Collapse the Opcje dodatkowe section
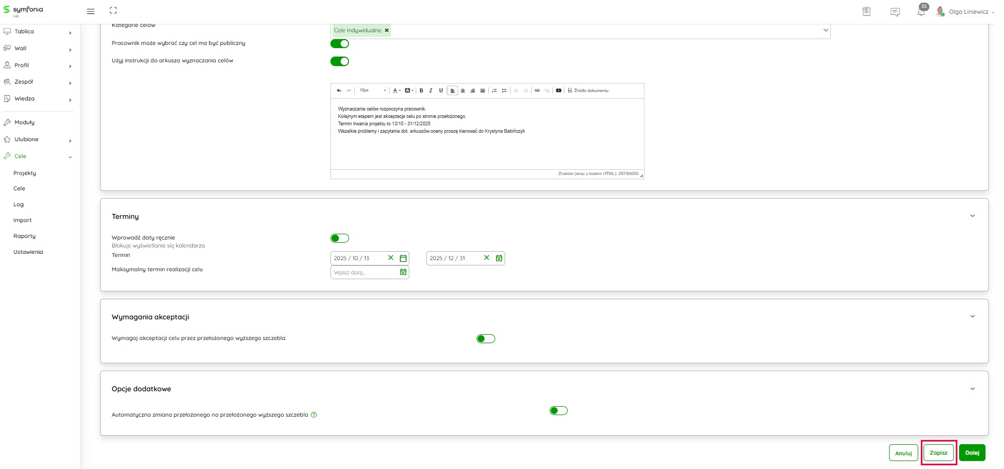 [972, 389]
